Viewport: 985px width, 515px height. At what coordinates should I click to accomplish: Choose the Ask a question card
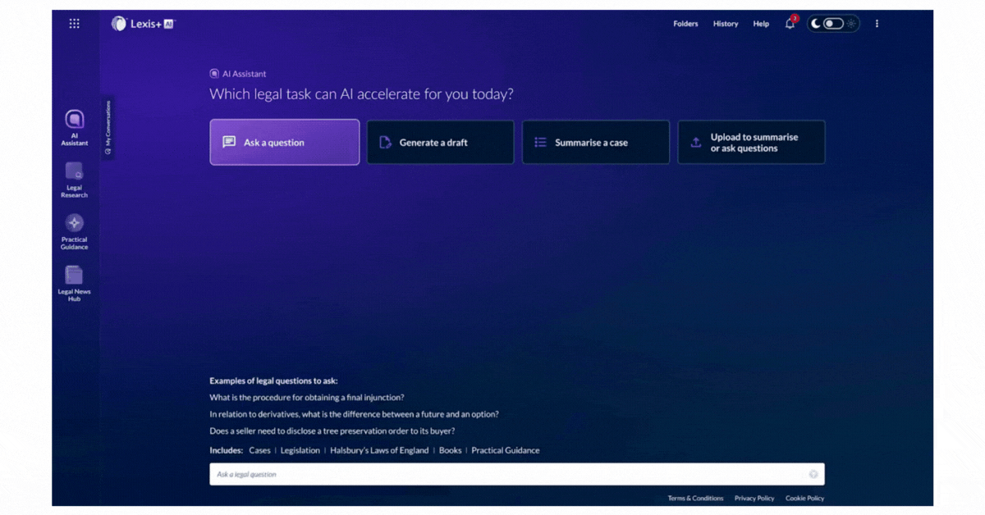284,143
